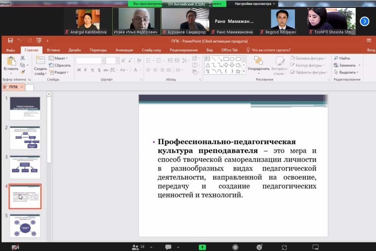
Task: Click the Найти find button
Action: (x=342, y=58)
